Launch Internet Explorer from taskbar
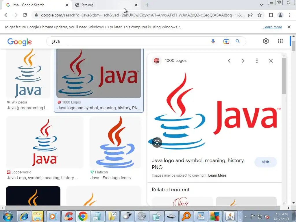Image resolution: width=296 pixels, height=222 pixels. pos(24,216)
